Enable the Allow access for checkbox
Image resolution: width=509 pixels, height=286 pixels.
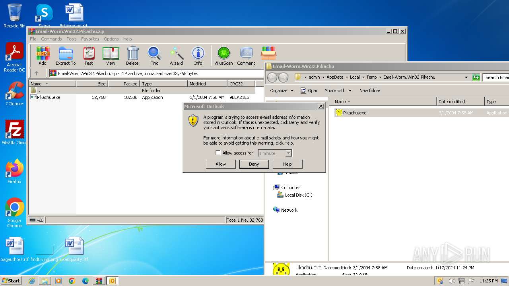coord(218,153)
